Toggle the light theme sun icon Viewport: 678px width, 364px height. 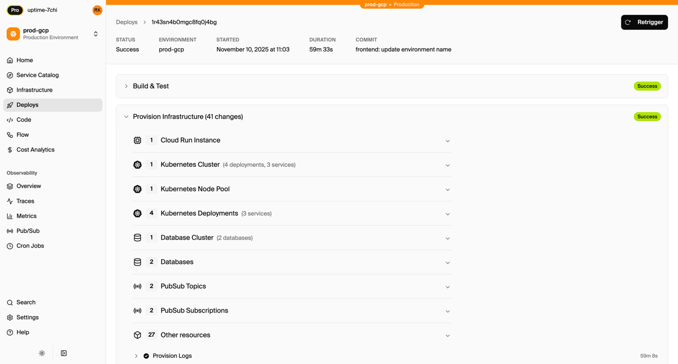coord(42,353)
